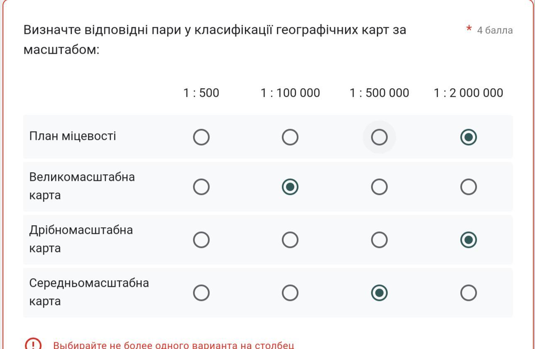Select 1 : 100 000 for Дрібномасштабна карта
535x349 pixels.
290,240
